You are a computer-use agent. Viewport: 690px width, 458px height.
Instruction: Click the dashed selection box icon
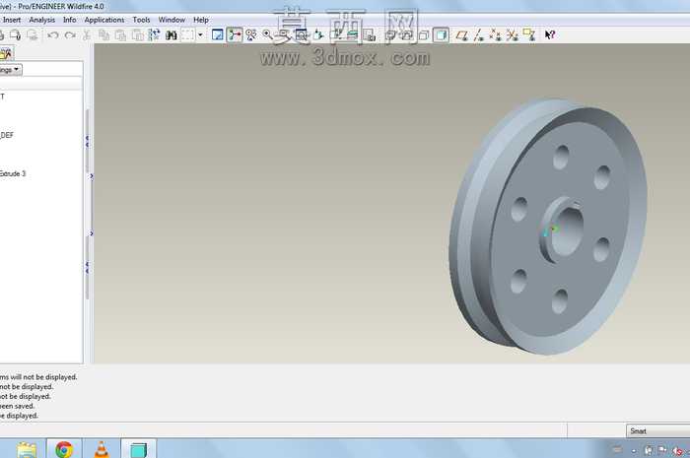[x=188, y=35]
